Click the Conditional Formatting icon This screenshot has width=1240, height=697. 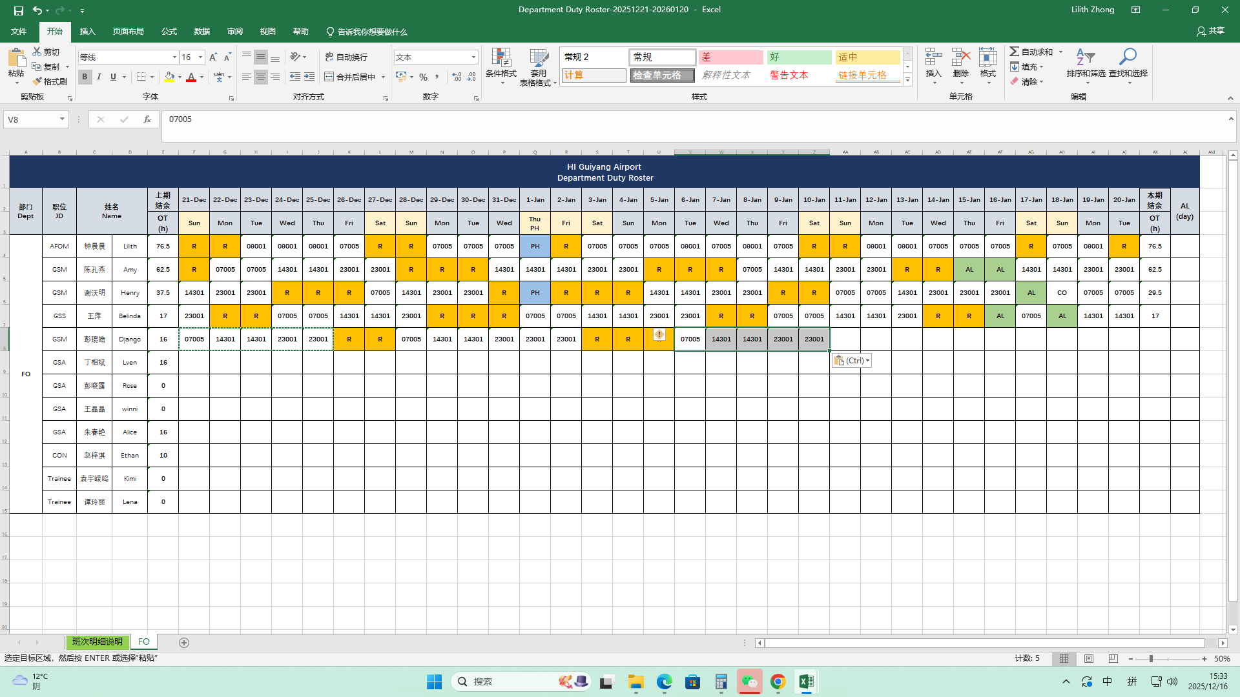tap(501, 58)
